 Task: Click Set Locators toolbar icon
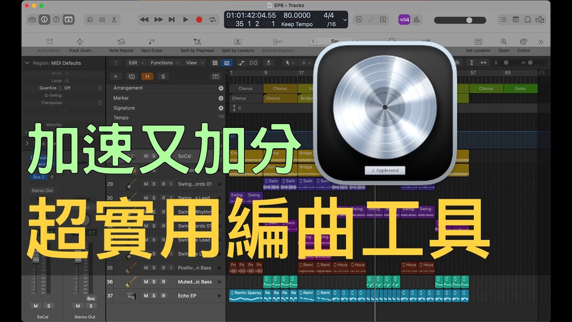coord(478,42)
